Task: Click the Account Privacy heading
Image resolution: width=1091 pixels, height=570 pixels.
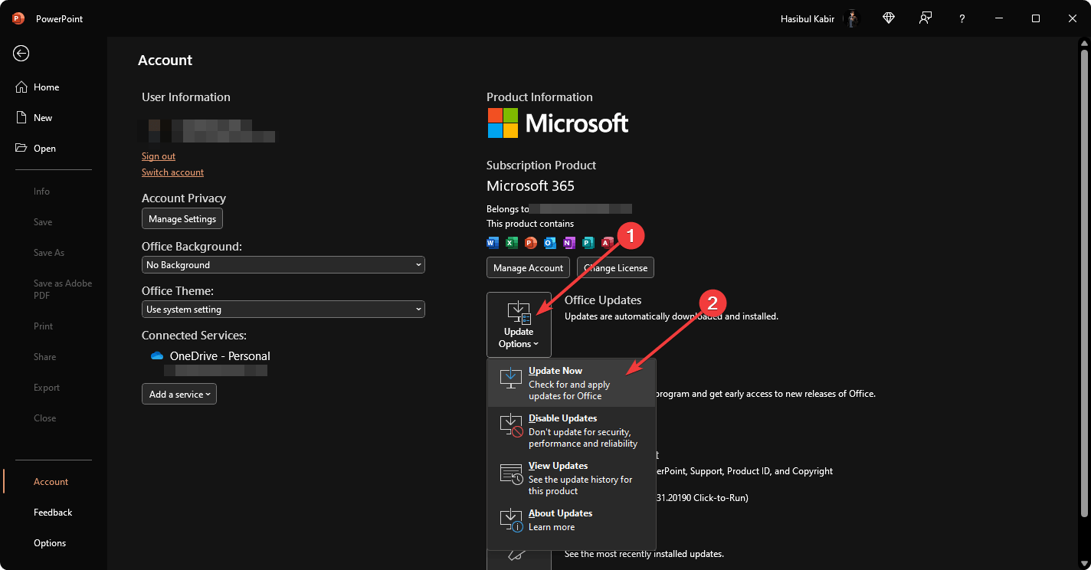Action: 184,198
